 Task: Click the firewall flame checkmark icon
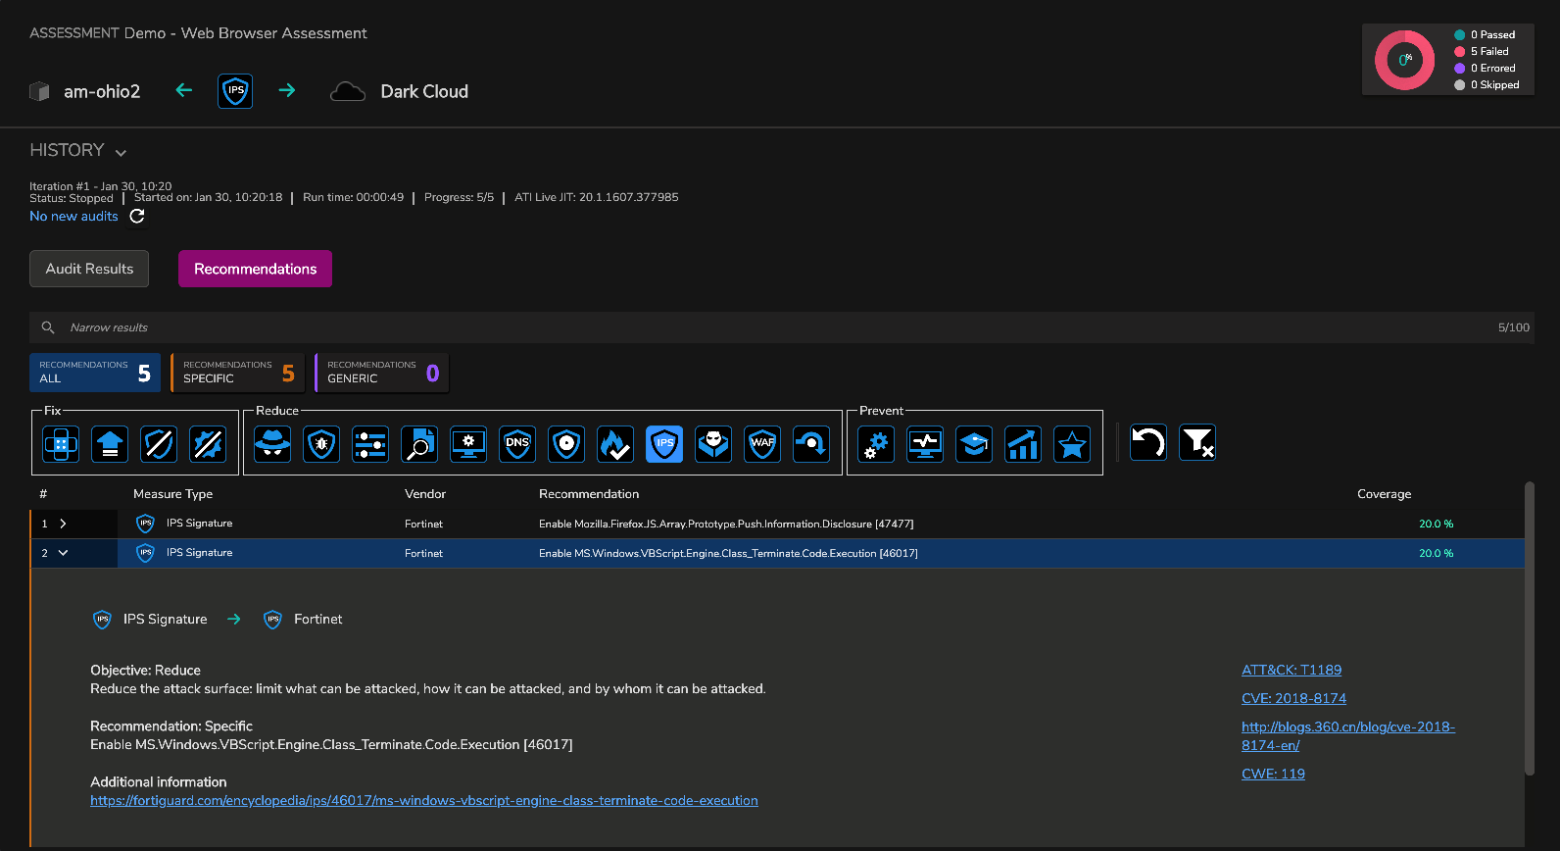tap(615, 444)
